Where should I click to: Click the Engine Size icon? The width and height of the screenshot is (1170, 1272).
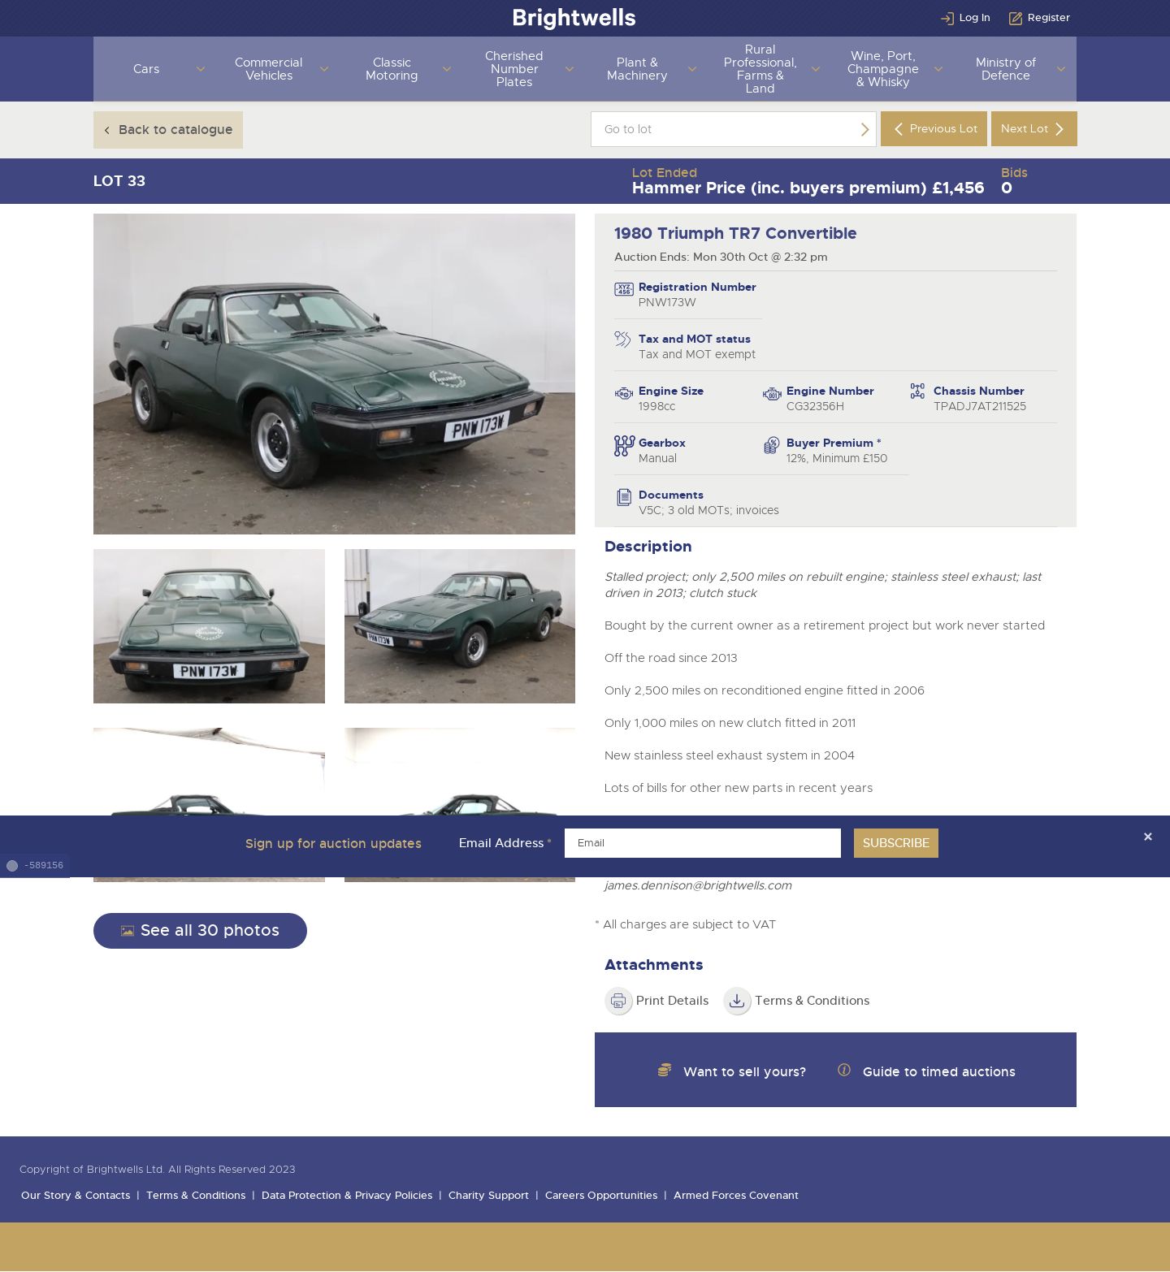624,393
